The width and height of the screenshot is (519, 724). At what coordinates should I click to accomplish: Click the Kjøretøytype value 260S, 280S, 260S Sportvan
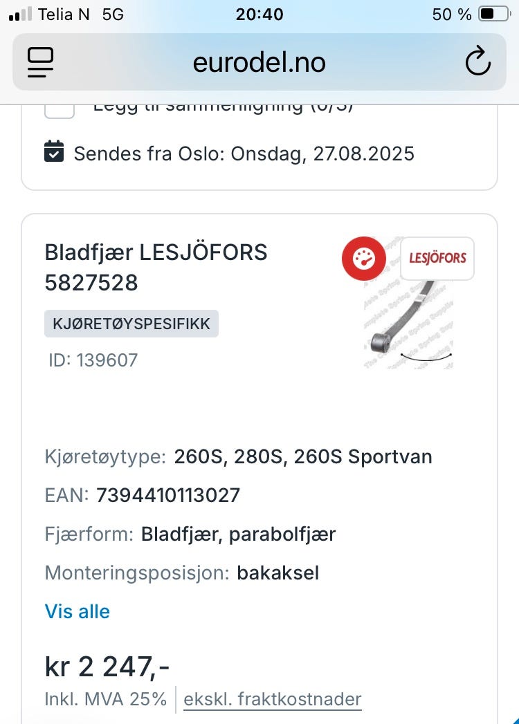[x=303, y=457]
